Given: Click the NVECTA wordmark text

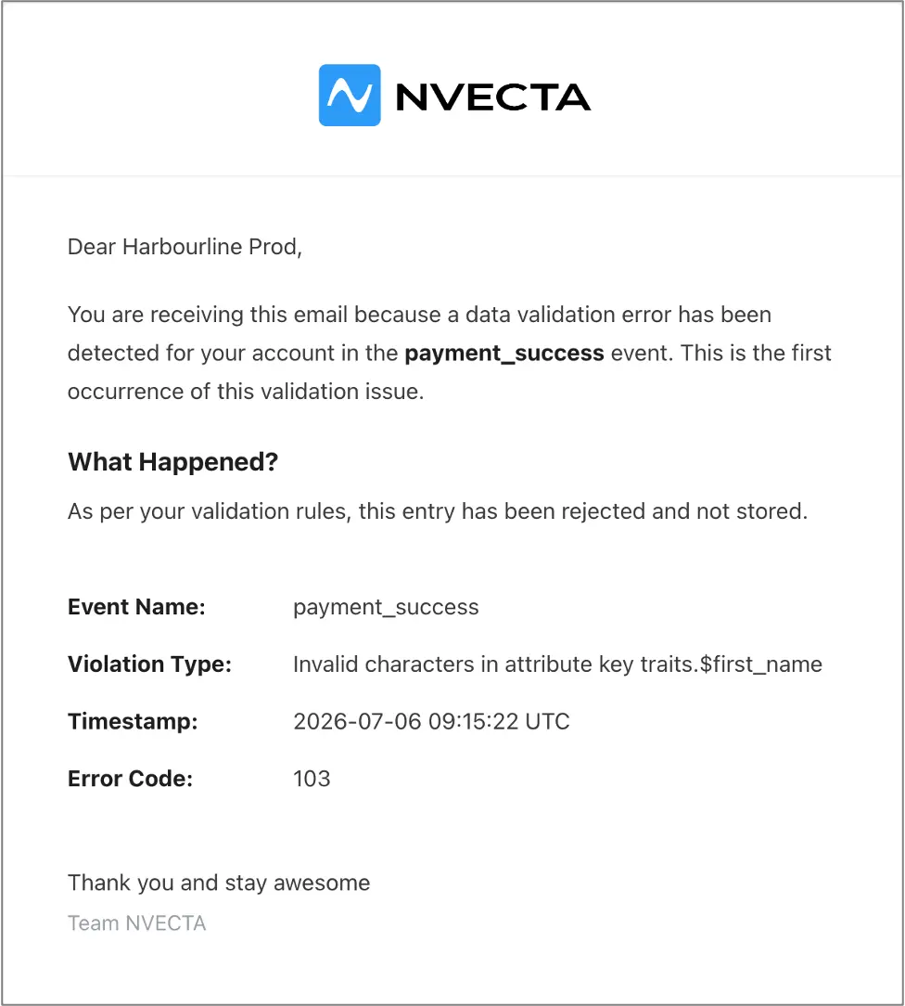Looking at the screenshot, I should pos(493,97).
